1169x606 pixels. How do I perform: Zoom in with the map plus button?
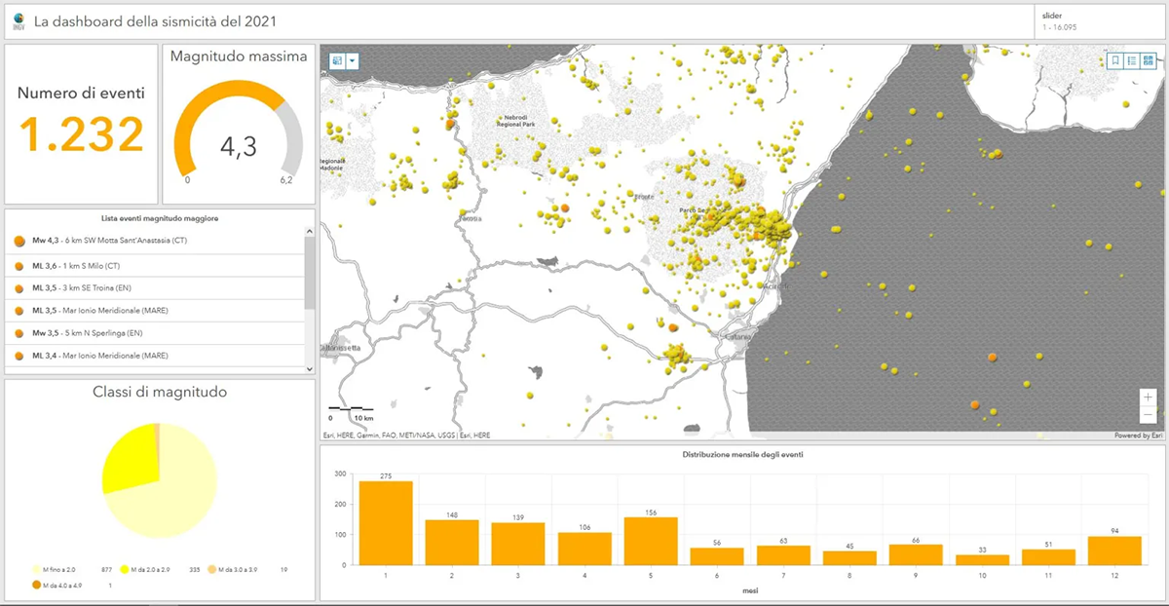[x=1149, y=398]
